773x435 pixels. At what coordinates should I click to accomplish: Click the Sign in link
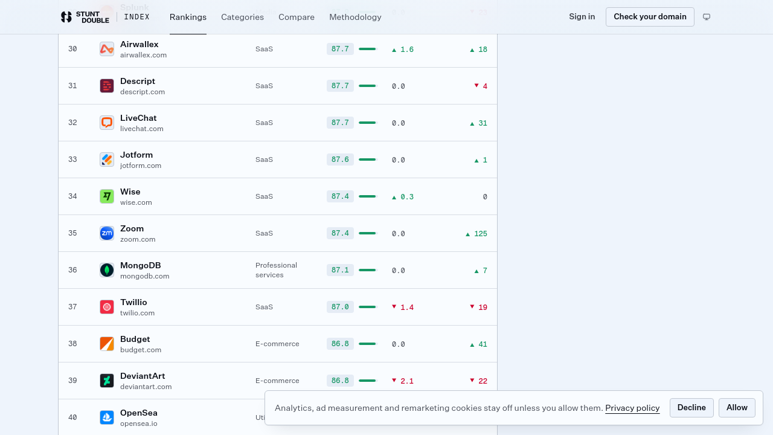click(x=582, y=17)
